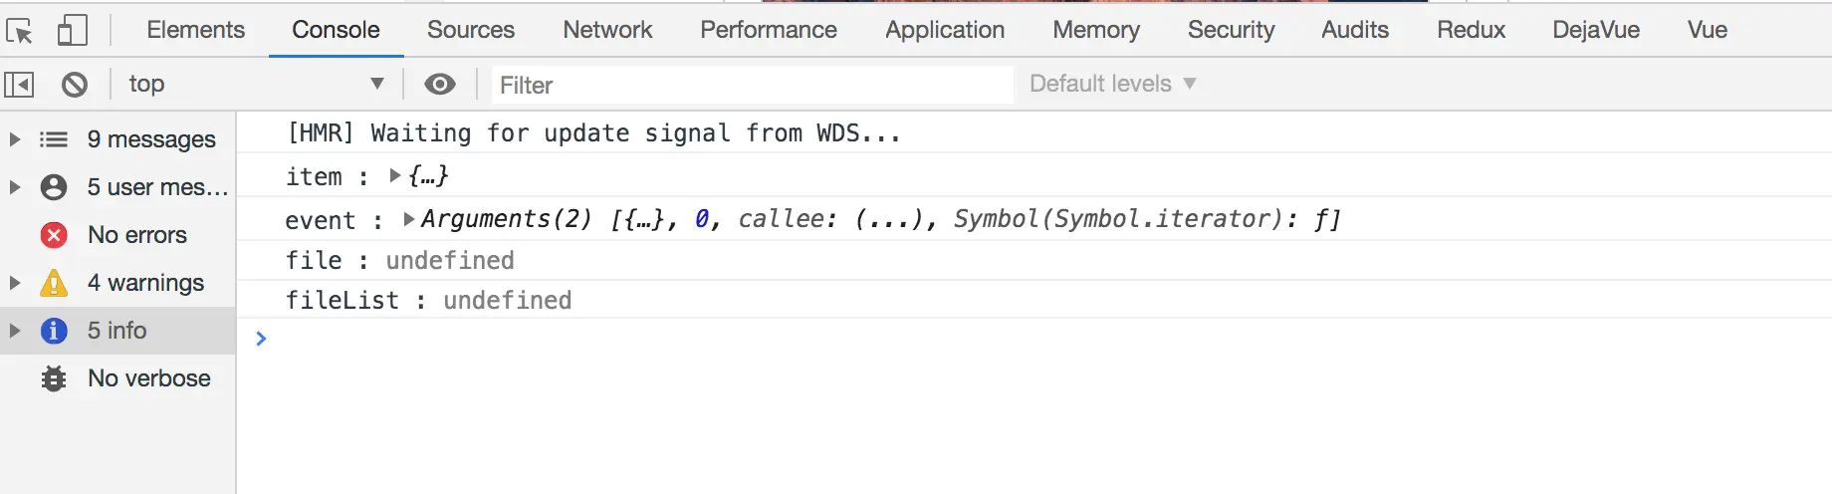The height and width of the screenshot is (494, 1832).
Task: Open the Elements tab
Action: [x=195, y=30]
